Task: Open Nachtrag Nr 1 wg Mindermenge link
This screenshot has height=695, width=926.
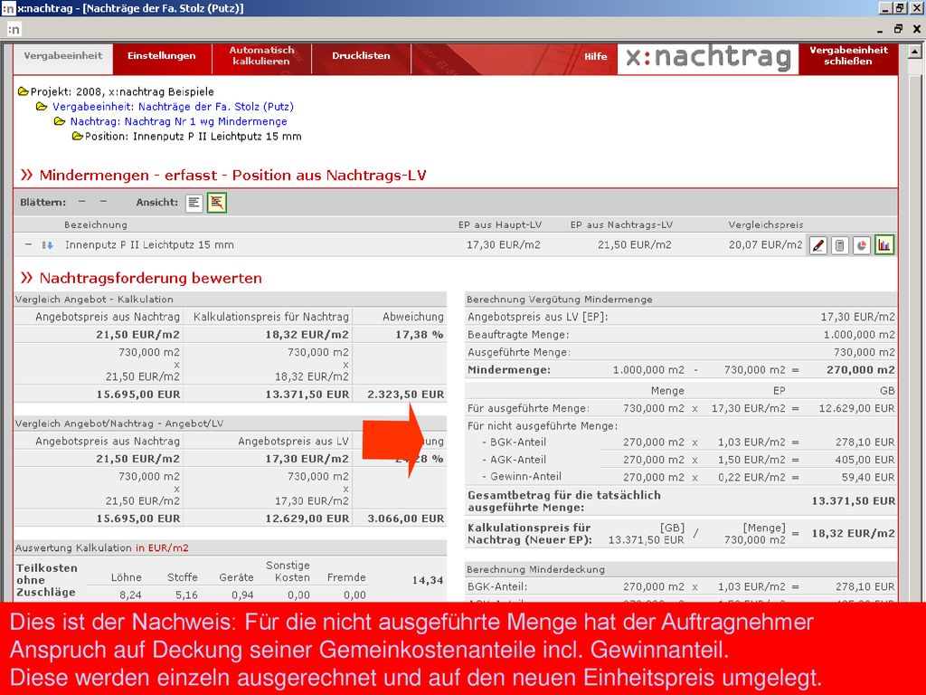Action: tap(178, 121)
